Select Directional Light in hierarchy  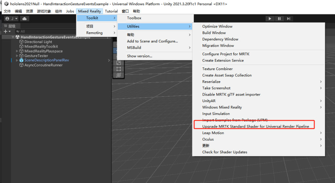(x=38, y=42)
